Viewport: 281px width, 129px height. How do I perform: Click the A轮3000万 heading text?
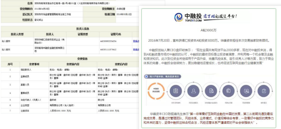(x=208, y=30)
